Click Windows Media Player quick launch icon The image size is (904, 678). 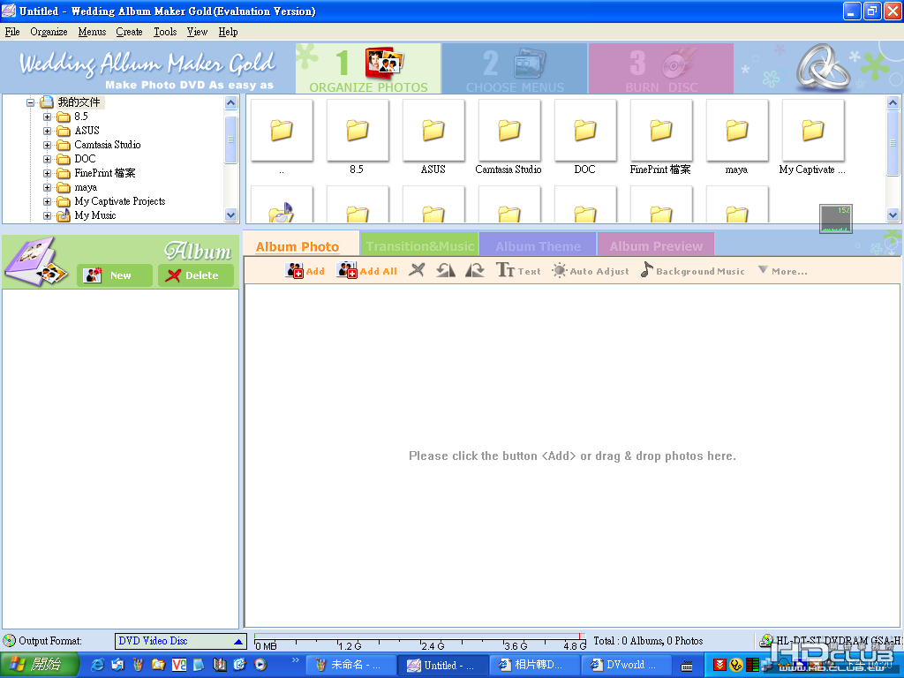click(x=260, y=665)
